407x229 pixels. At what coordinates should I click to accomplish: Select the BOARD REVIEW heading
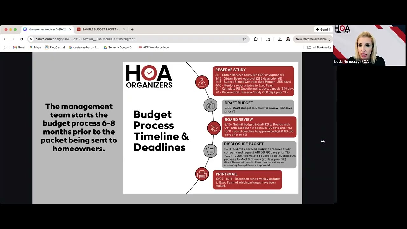239,120
